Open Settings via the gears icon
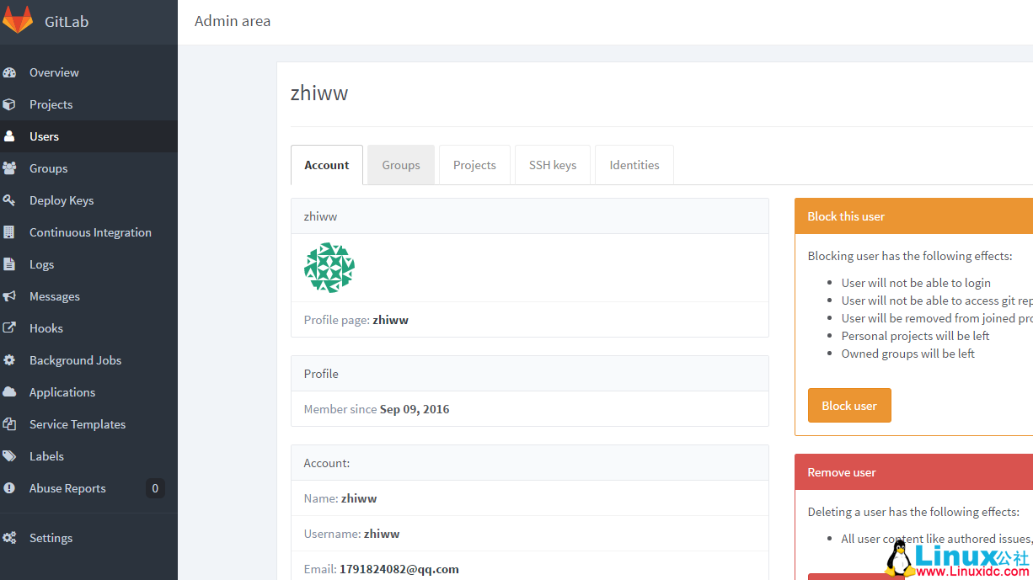Screen dimensions: 1033x580 pos(9,538)
